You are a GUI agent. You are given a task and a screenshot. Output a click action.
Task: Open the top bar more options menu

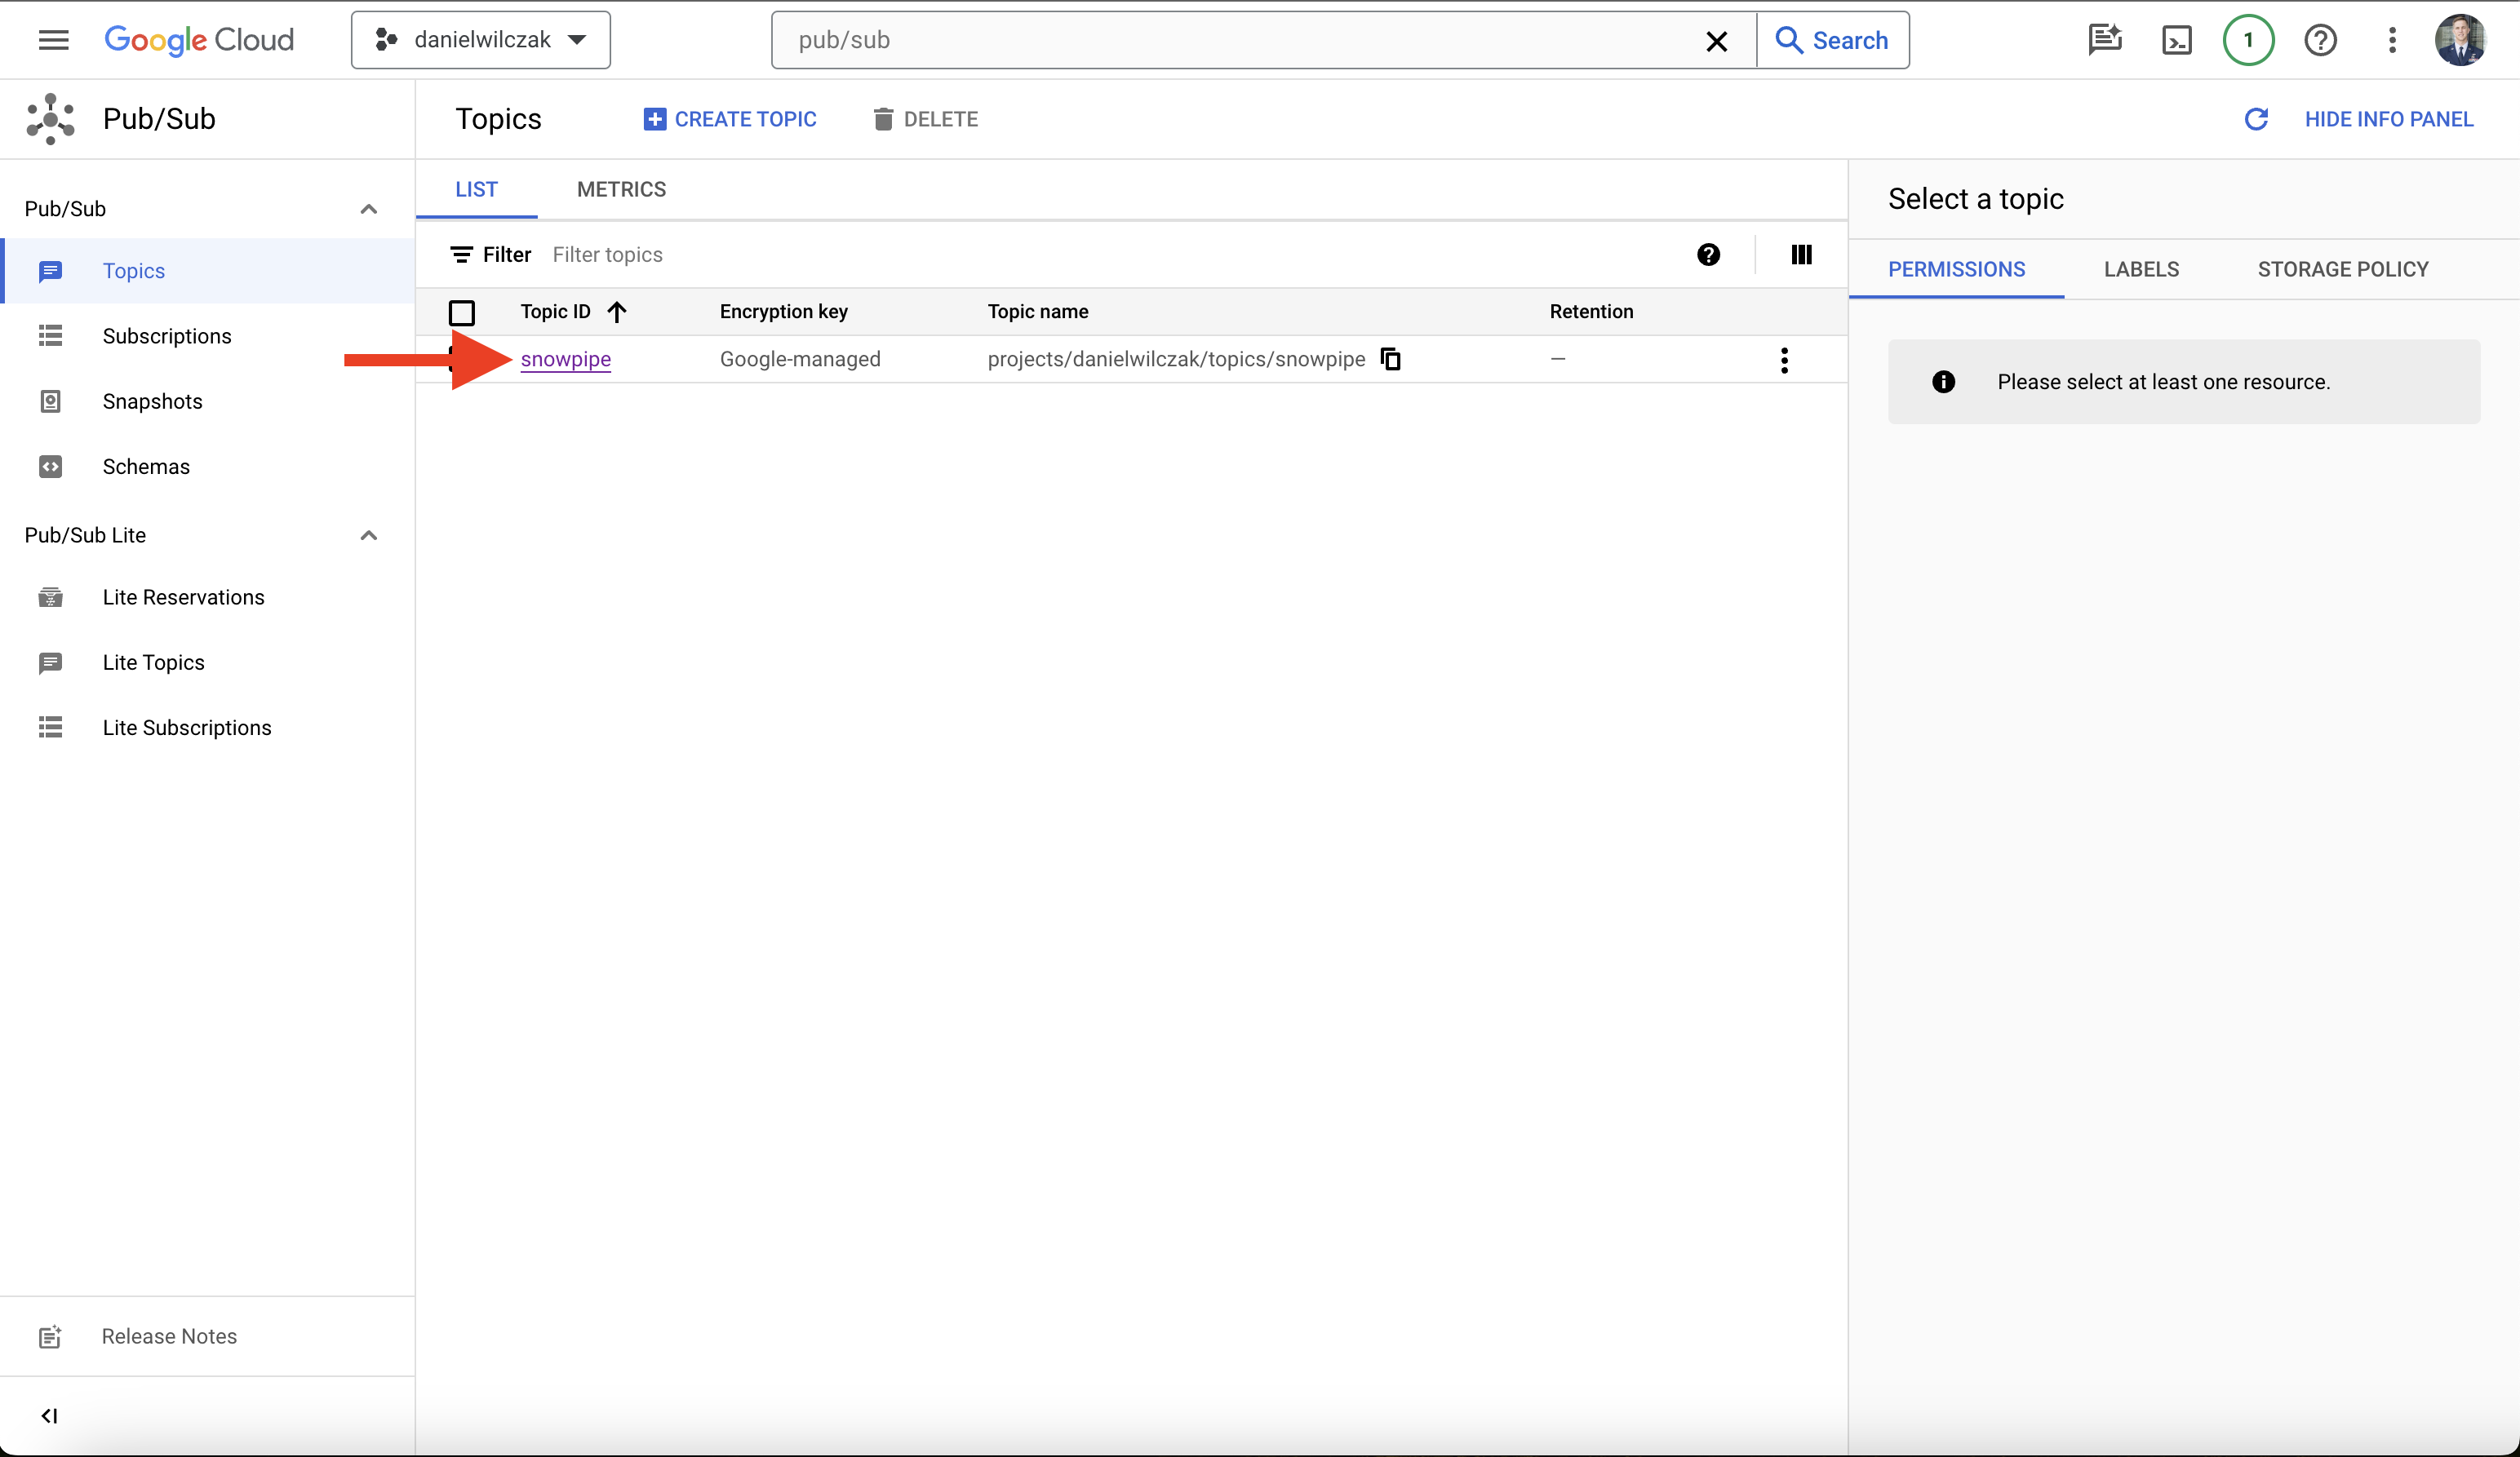click(2392, 40)
